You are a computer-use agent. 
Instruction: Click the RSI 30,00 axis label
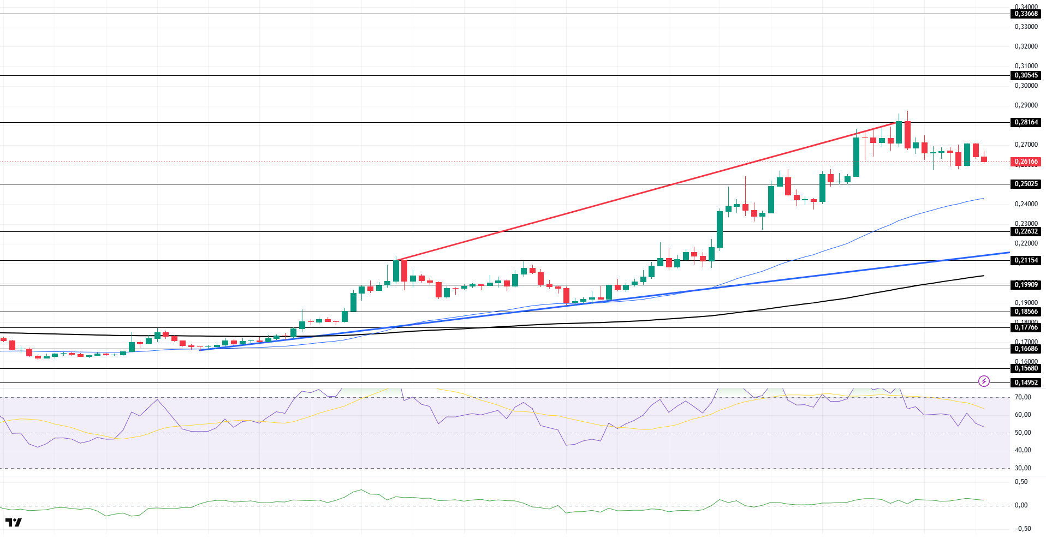[1023, 468]
